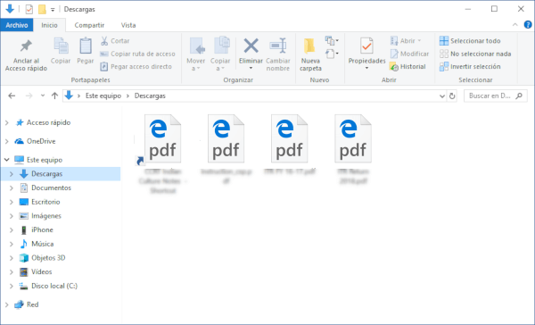Click title bar new folder icon

(42, 9)
